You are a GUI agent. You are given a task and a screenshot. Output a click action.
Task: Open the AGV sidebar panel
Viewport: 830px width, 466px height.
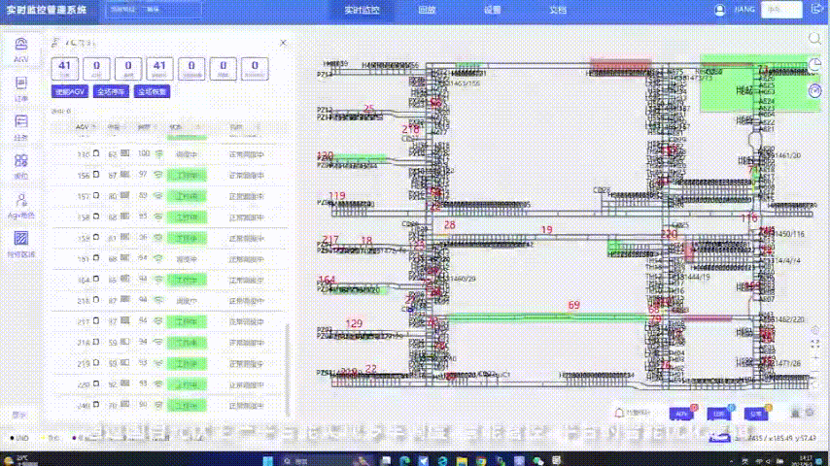tap(20, 50)
